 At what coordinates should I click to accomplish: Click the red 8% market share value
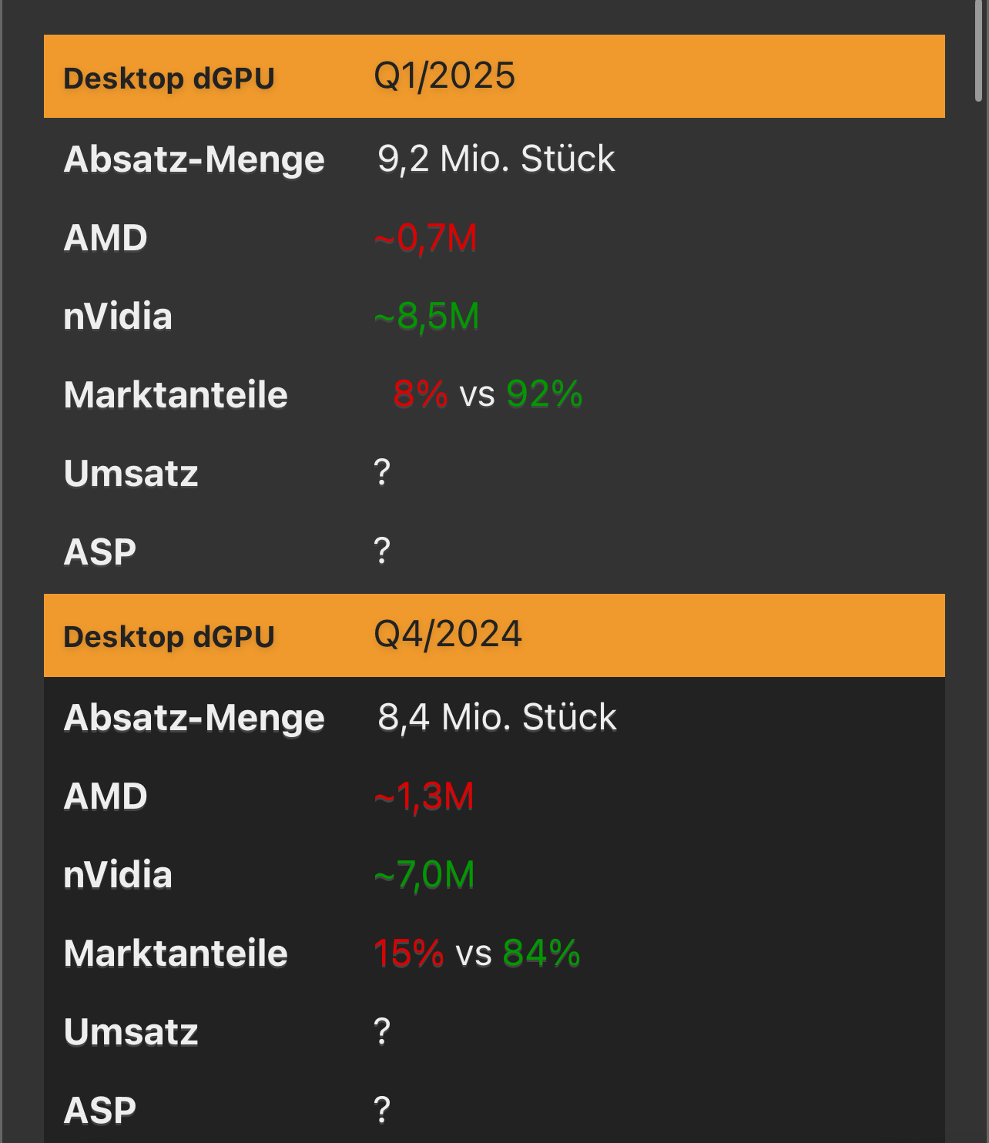coord(421,394)
